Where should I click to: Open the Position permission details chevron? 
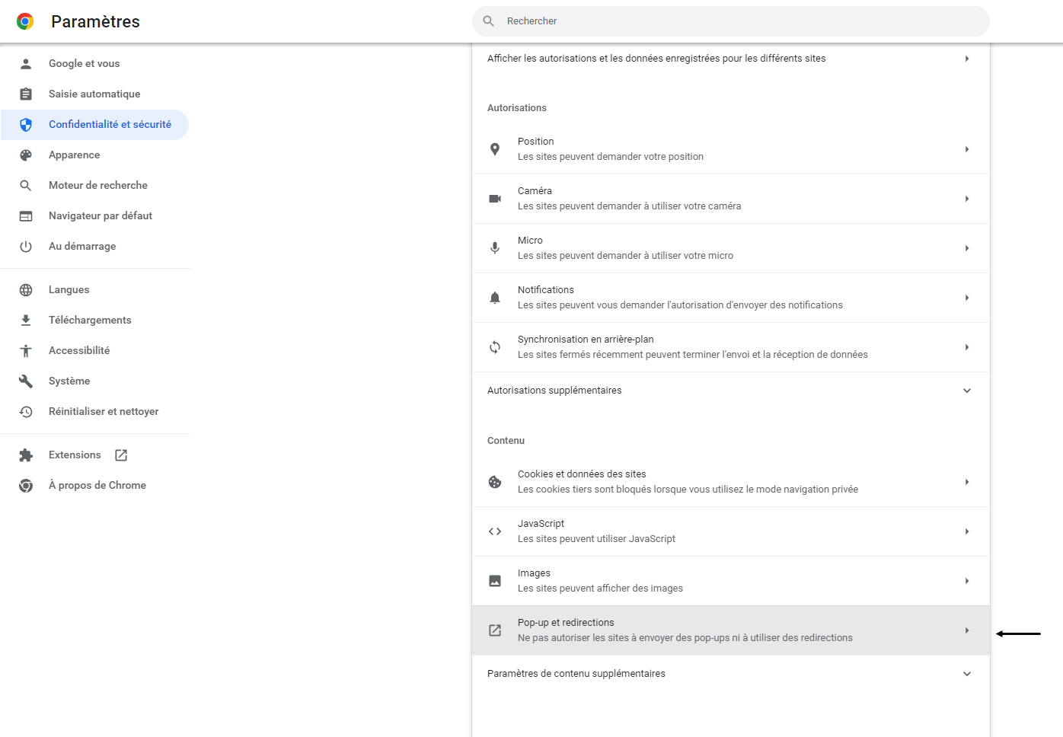tap(966, 149)
